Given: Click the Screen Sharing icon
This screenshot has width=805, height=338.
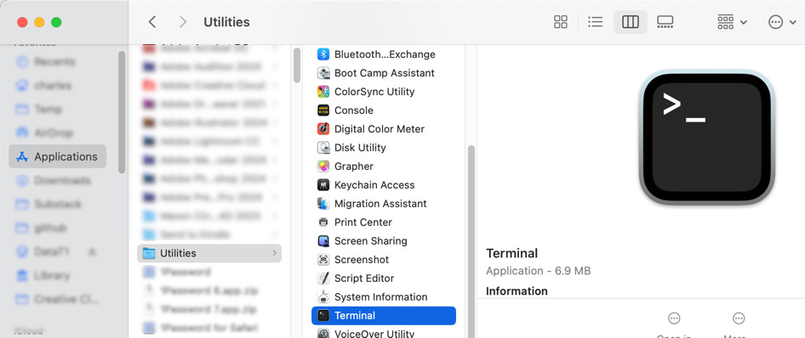Looking at the screenshot, I should (323, 240).
